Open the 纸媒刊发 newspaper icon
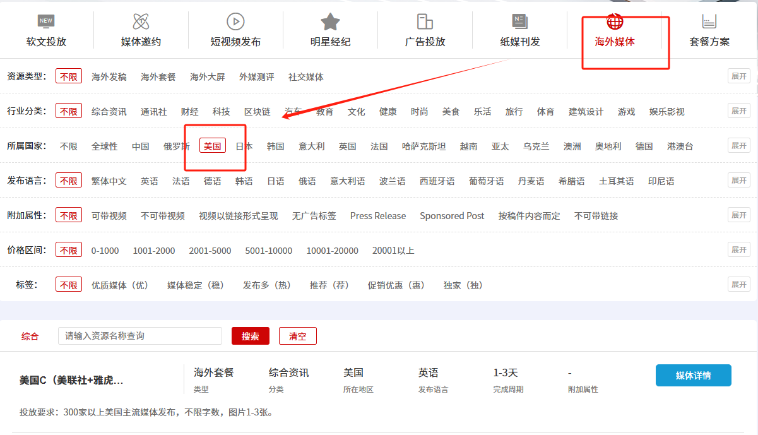 point(520,21)
